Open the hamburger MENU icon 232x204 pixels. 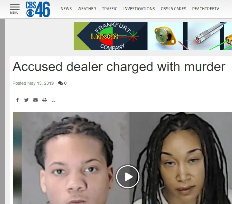pyautogui.click(x=14, y=9)
